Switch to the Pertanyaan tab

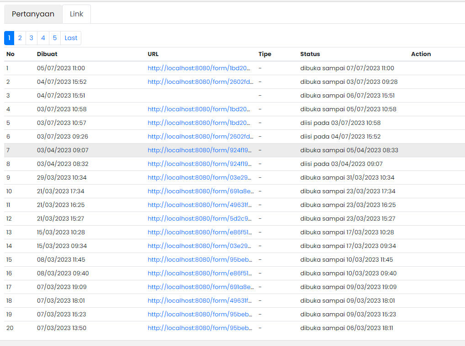pos(32,14)
